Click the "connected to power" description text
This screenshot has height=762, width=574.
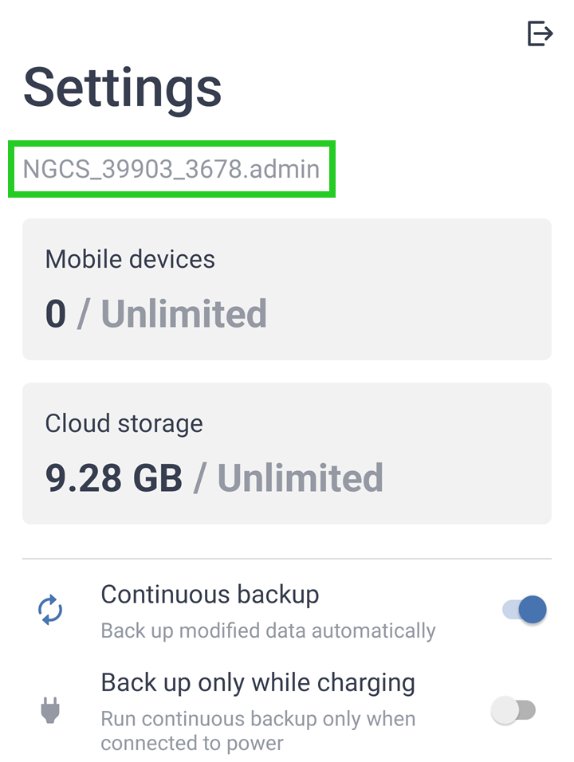pos(191,744)
